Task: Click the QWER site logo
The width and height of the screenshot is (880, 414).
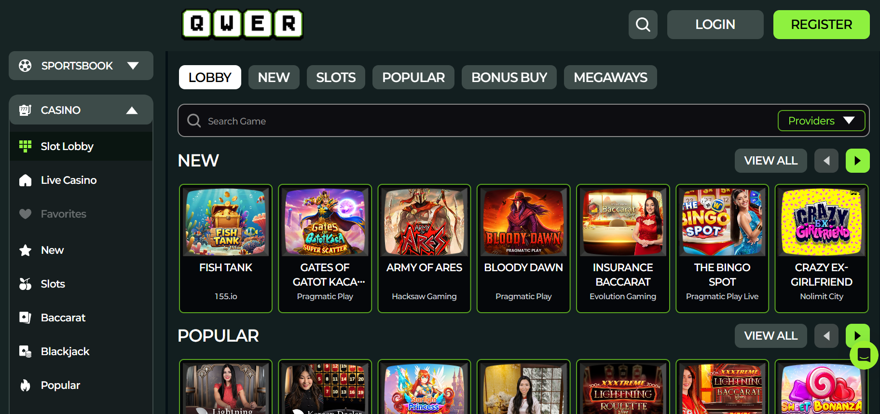Action: [x=242, y=24]
